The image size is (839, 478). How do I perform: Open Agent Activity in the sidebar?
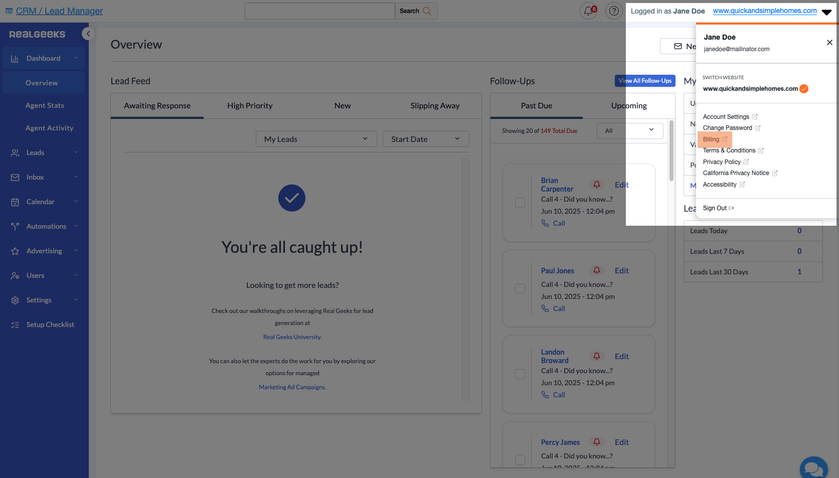pyautogui.click(x=49, y=128)
